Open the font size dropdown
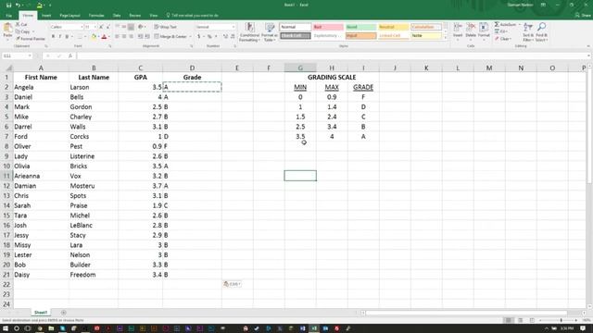The height and width of the screenshot is (333, 593). pos(95,27)
